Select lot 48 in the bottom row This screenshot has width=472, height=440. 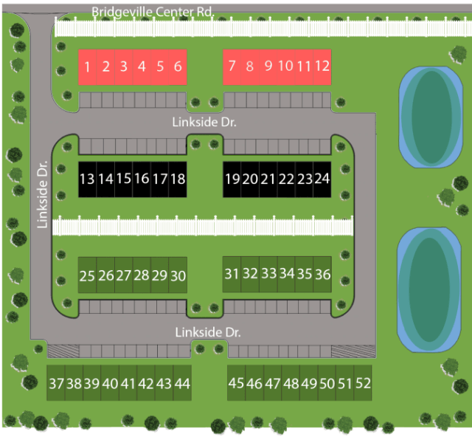(291, 383)
